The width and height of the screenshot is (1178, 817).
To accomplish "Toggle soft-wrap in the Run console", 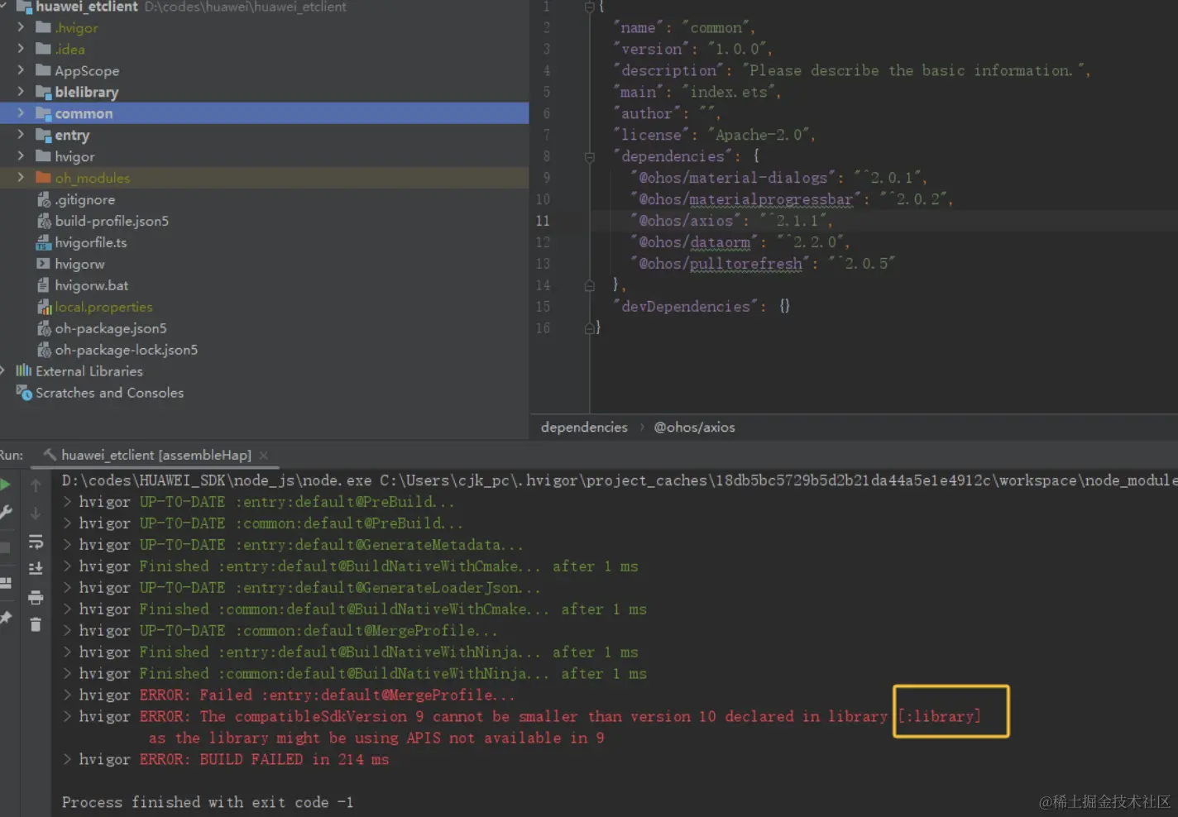I will tap(36, 542).
